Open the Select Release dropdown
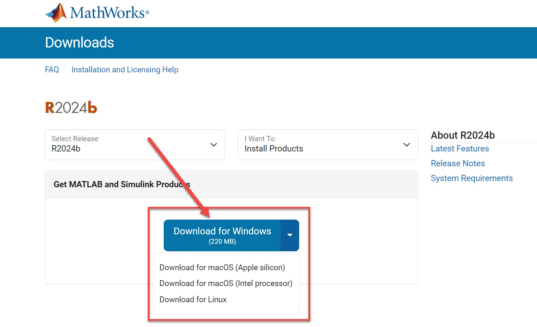 coord(135,145)
